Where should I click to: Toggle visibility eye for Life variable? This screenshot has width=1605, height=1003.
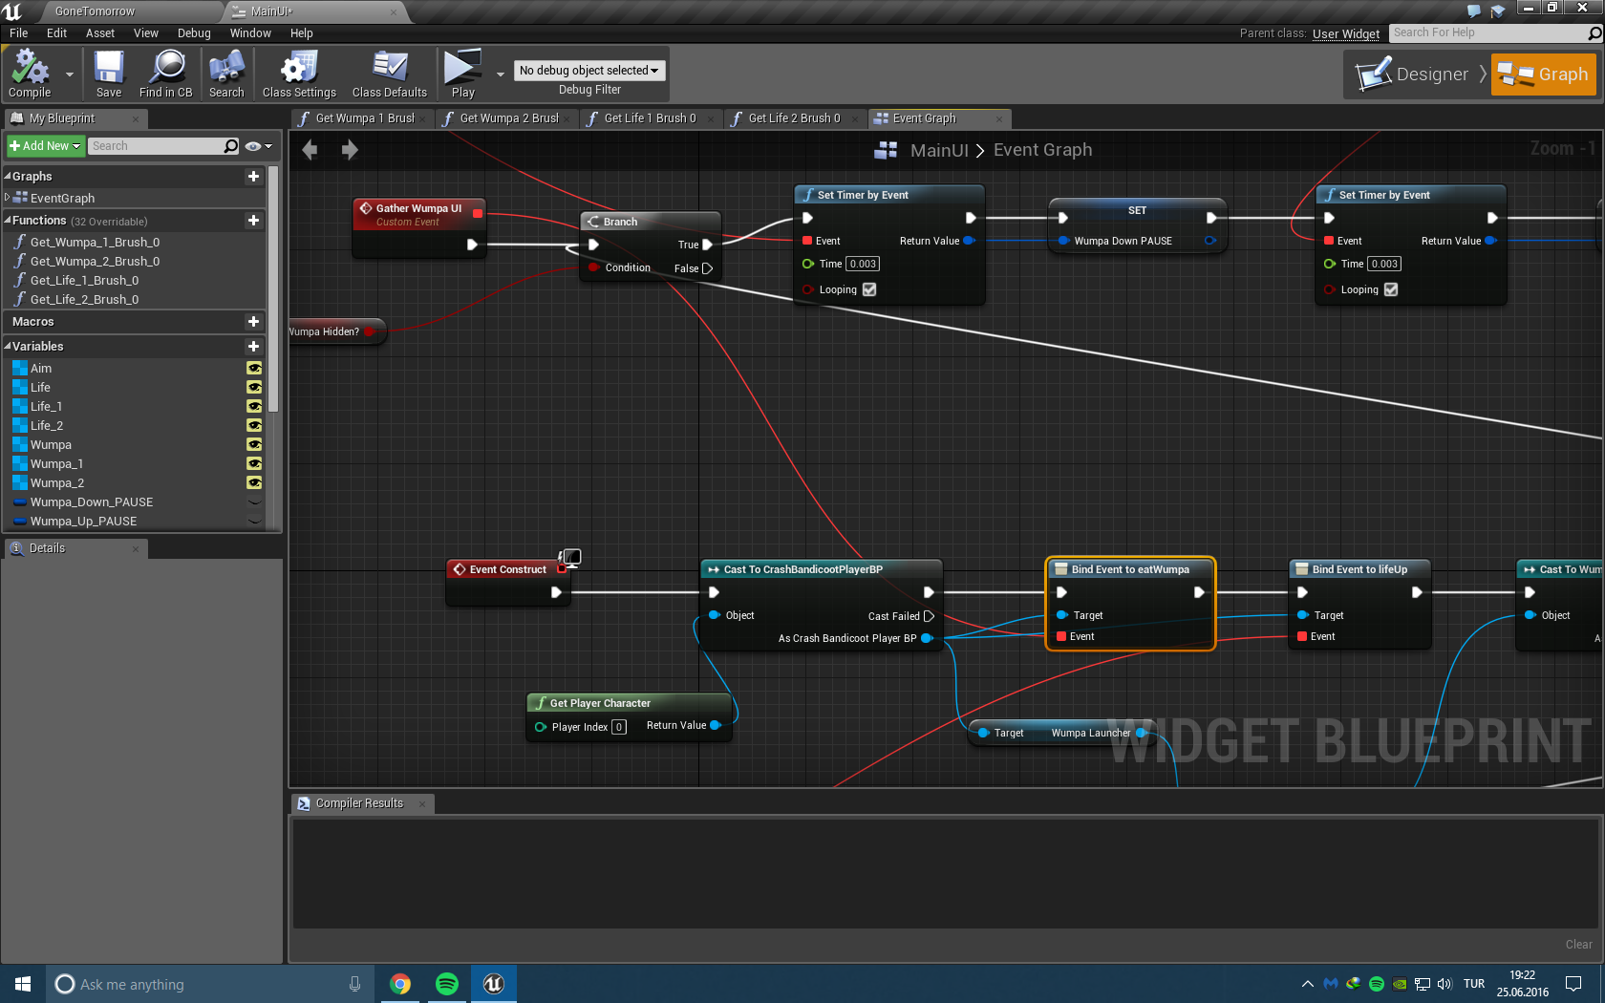(254, 387)
